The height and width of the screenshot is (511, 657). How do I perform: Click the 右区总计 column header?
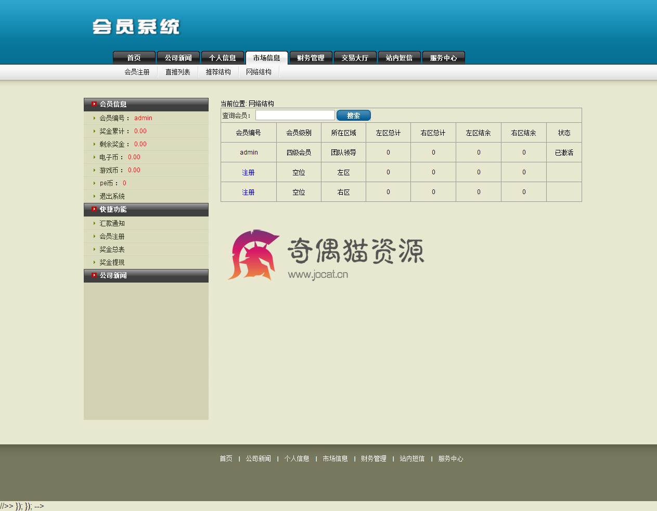click(433, 133)
